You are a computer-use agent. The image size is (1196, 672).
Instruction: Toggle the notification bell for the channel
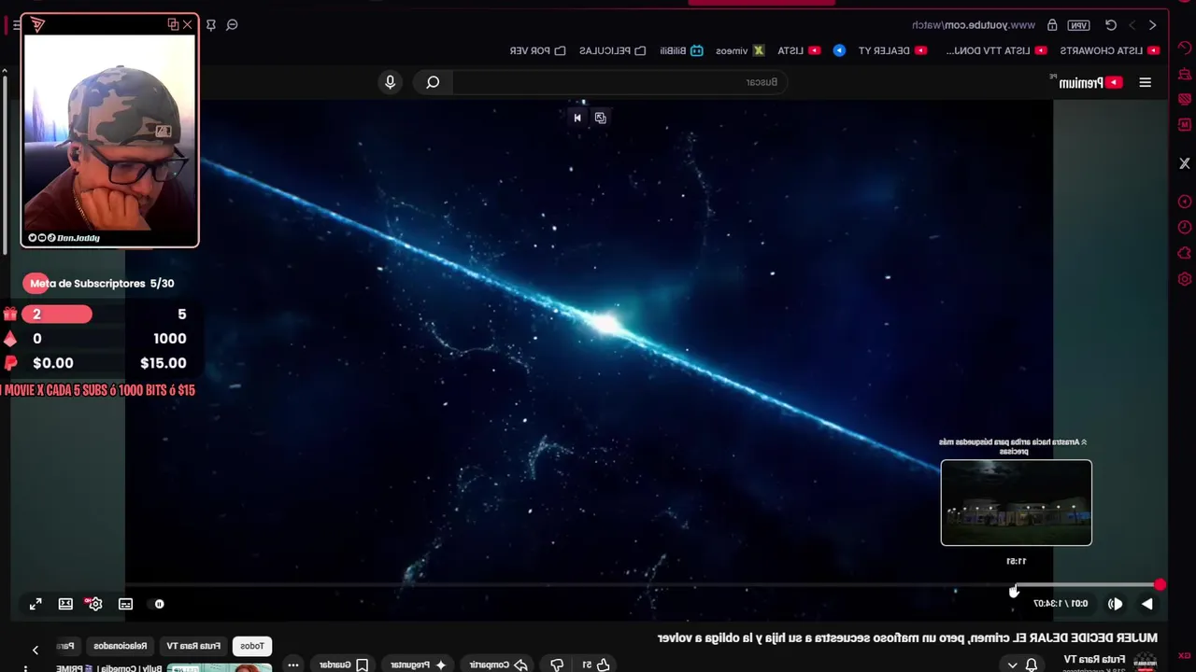point(1032,665)
